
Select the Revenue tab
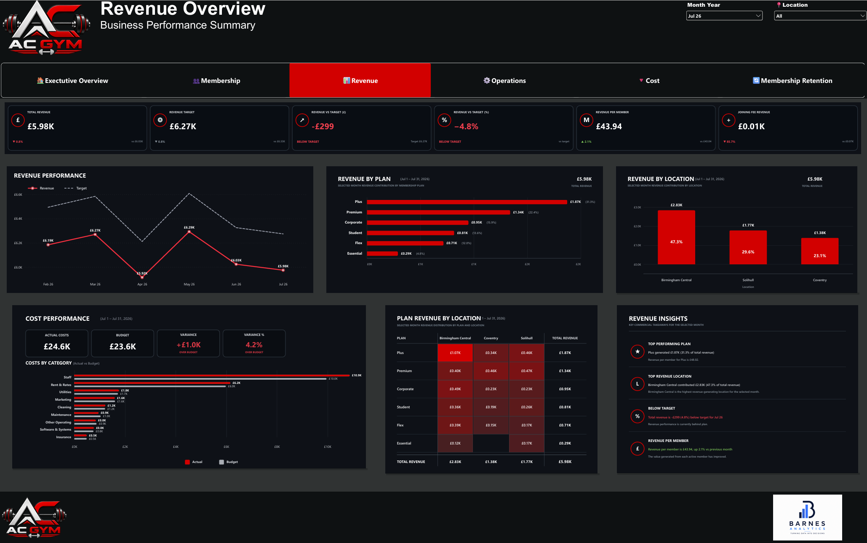click(x=360, y=80)
